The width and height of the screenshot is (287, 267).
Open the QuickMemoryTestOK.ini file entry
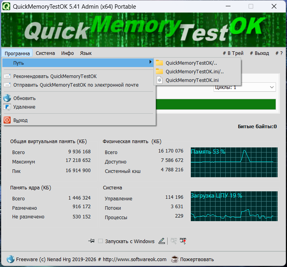click(x=197, y=80)
